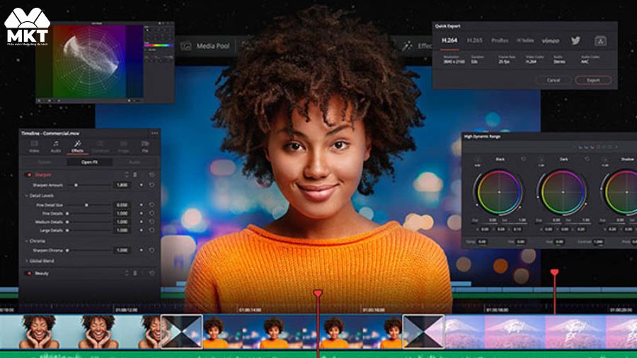Toggle the Sharpen effect red enable switch
This screenshot has height=358, width=637.
pos(28,175)
